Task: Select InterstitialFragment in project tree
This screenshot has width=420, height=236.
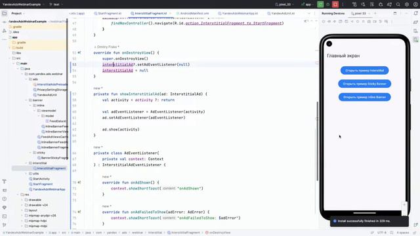Action: coord(50,168)
